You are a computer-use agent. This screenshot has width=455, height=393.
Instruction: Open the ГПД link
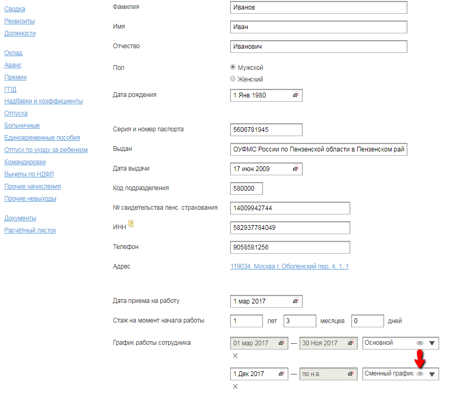(10, 90)
